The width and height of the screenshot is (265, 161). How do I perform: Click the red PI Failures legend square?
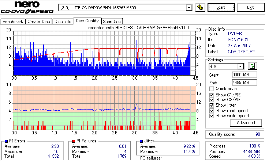point(74,141)
